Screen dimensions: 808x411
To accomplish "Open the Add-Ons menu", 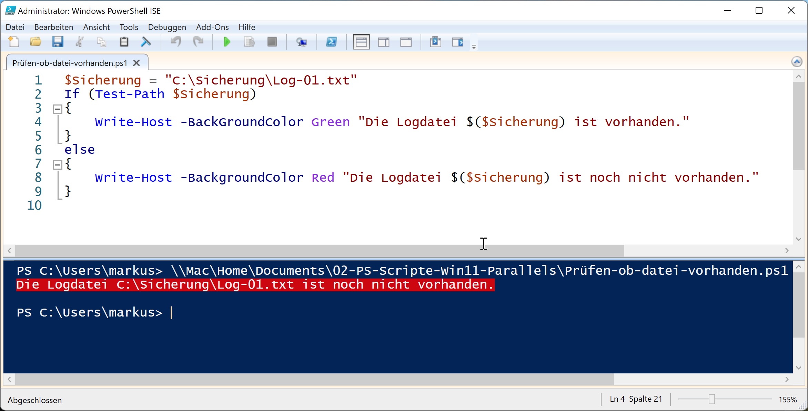I will coord(212,27).
